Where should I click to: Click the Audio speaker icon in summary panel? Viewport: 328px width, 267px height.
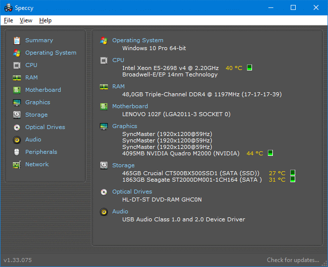104,212
